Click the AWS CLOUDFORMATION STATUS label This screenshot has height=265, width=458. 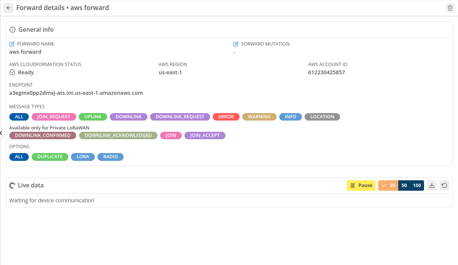[45, 65]
